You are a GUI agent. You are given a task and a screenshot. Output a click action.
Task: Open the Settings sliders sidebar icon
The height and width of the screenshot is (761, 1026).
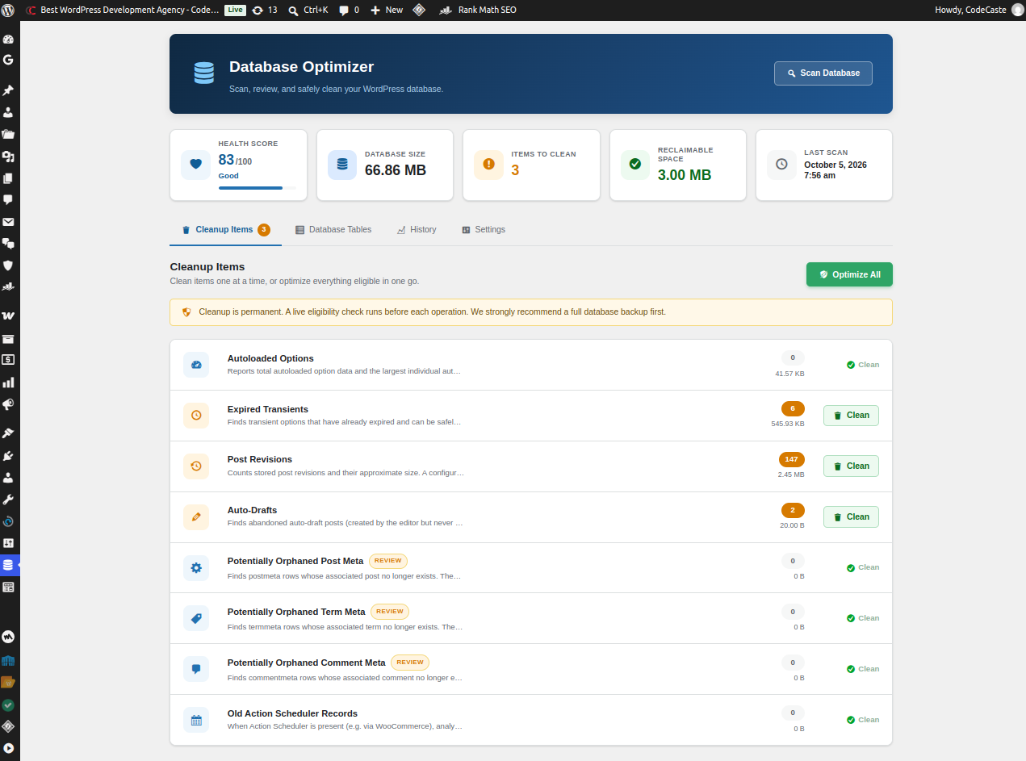pyautogui.click(x=8, y=543)
